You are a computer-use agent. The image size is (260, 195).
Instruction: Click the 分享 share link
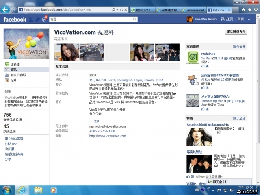[x=8, y=159]
